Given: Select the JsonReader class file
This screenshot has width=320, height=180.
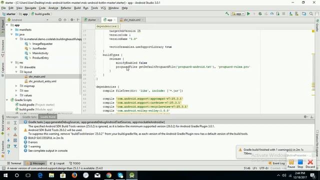Looking at the screenshot, I should (39, 48).
